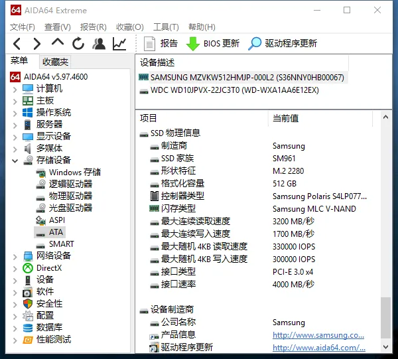Open the 报告(R) menu
This screenshot has width=398, height=359.
point(93,27)
